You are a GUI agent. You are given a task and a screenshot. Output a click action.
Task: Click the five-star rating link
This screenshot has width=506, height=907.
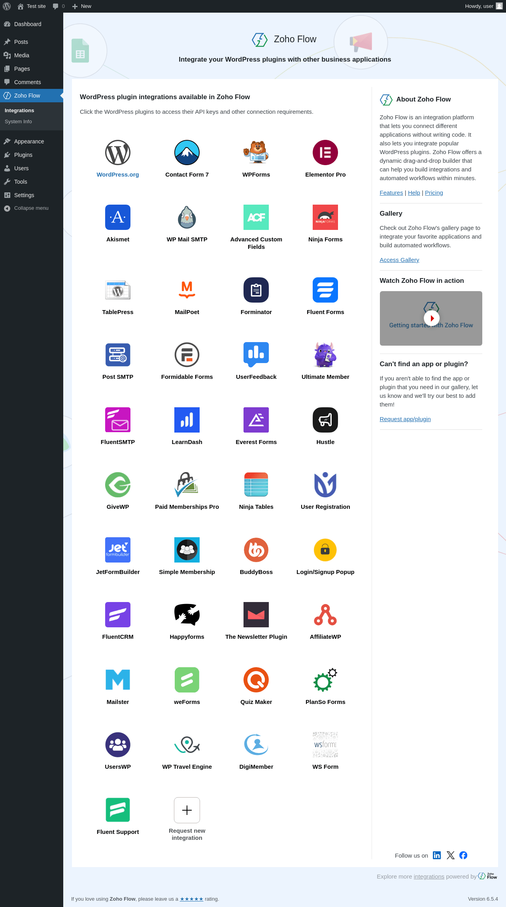(192, 899)
